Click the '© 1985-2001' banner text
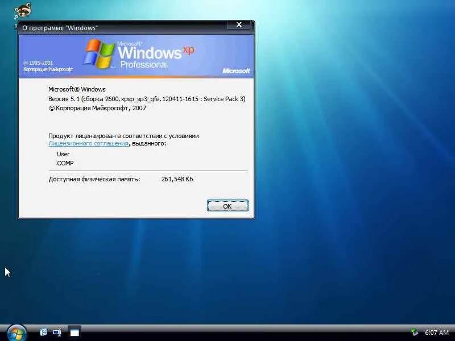The image size is (455, 341). coord(38,63)
